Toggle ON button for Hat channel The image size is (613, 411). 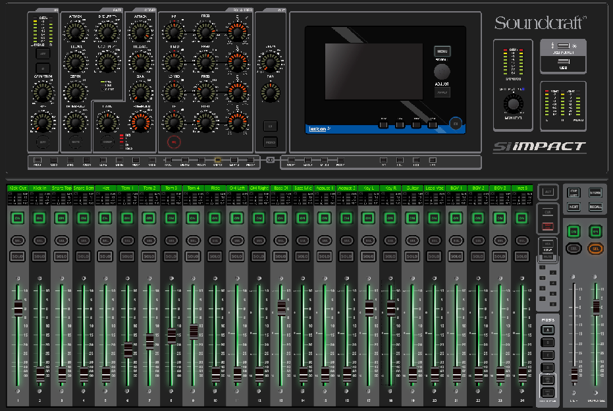coord(105,218)
